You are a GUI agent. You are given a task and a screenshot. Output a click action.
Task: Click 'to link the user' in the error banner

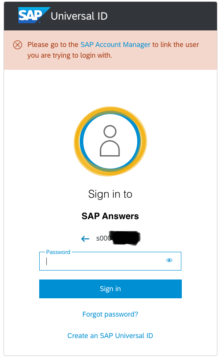click(176, 44)
